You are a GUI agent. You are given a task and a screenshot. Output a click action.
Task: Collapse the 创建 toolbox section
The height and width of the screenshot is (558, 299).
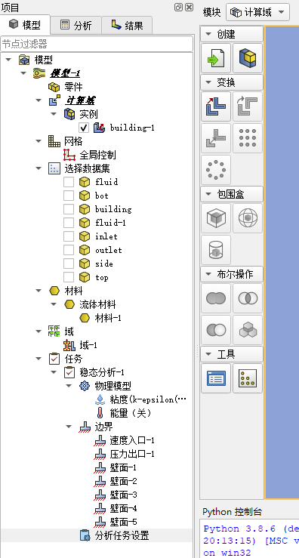tap(208, 35)
